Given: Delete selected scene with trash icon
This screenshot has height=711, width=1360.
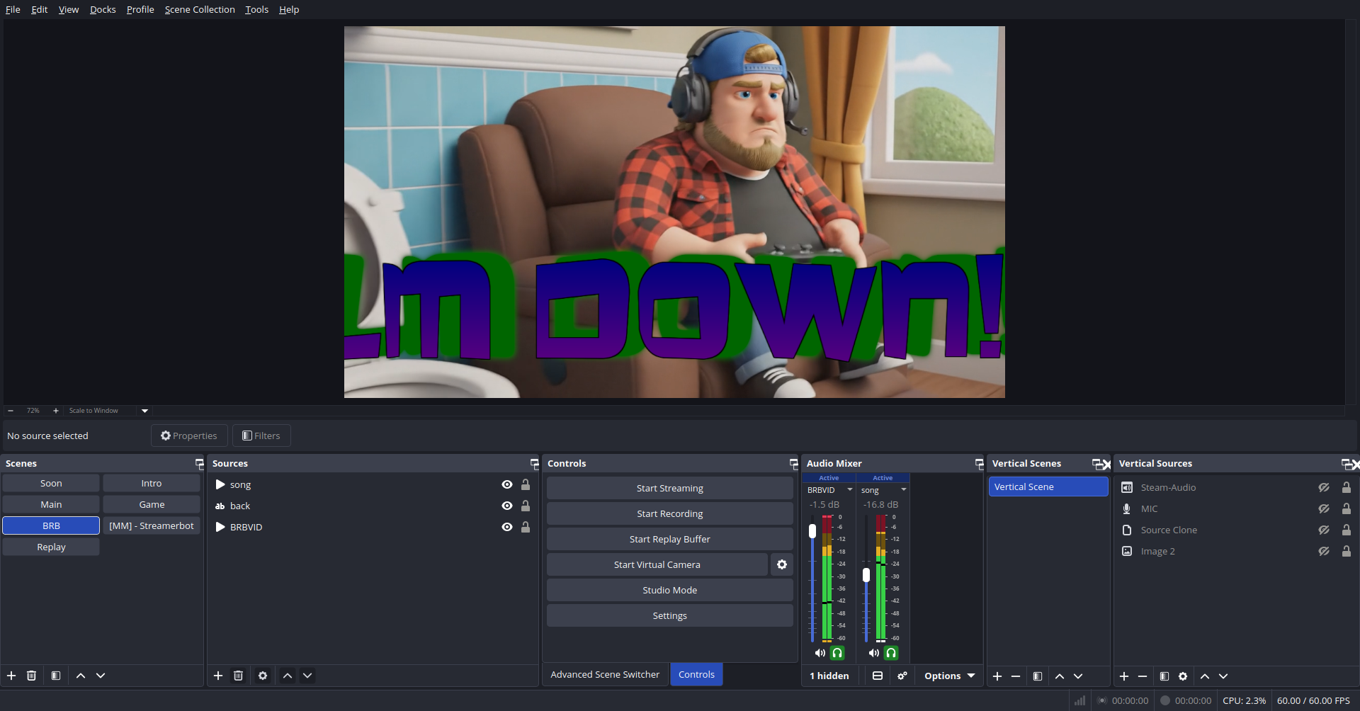Looking at the screenshot, I should pyautogui.click(x=31, y=676).
